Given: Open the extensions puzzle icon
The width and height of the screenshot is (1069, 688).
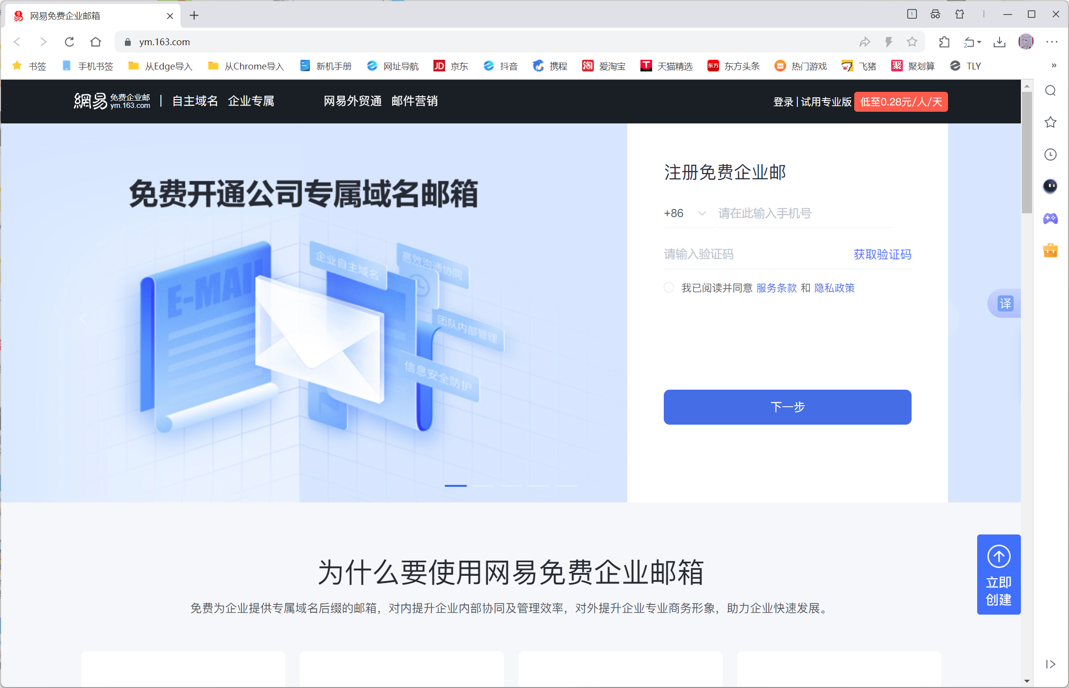Looking at the screenshot, I should tap(944, 42).
